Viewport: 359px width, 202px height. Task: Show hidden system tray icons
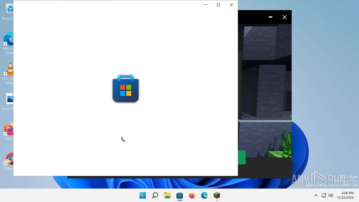click(x=316, y=195)
